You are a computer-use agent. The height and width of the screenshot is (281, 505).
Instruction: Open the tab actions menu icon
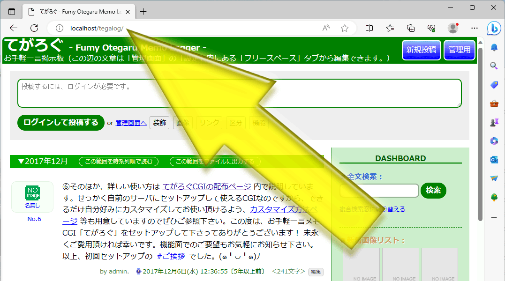tap(12, 12)
